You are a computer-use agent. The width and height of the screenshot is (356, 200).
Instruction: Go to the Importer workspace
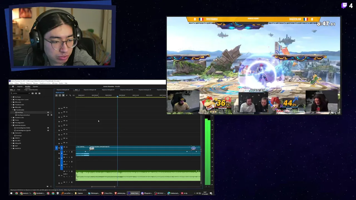[20, 86]
